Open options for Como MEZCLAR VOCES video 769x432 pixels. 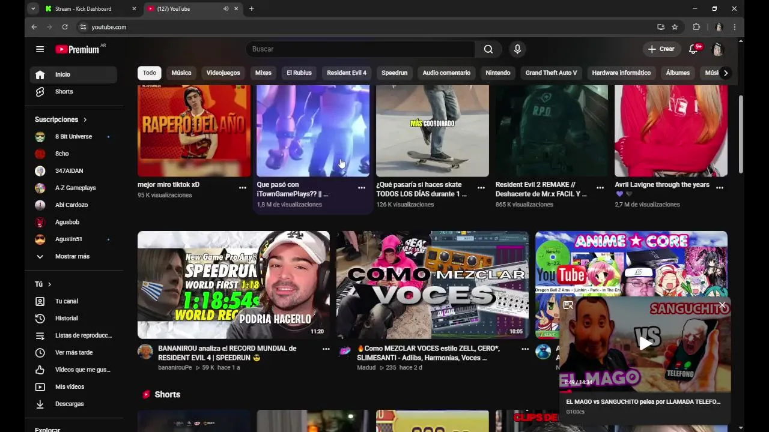click(525, 349)
